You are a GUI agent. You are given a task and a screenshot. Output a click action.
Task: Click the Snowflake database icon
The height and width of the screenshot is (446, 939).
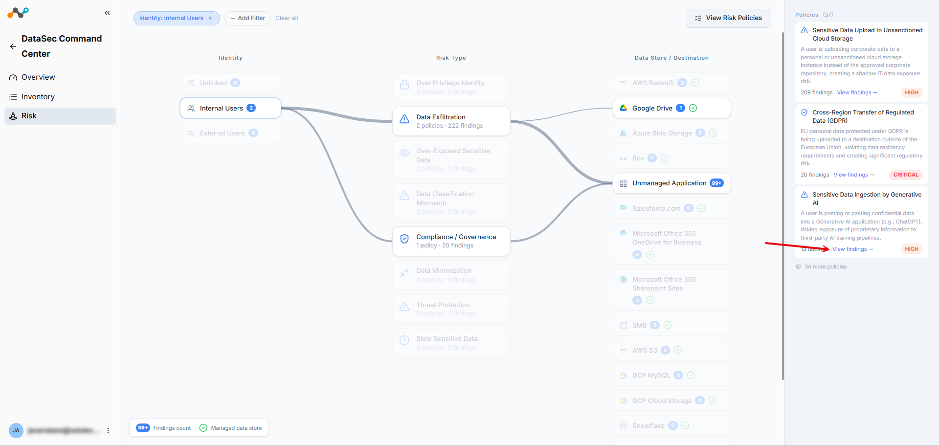[623, 426]
